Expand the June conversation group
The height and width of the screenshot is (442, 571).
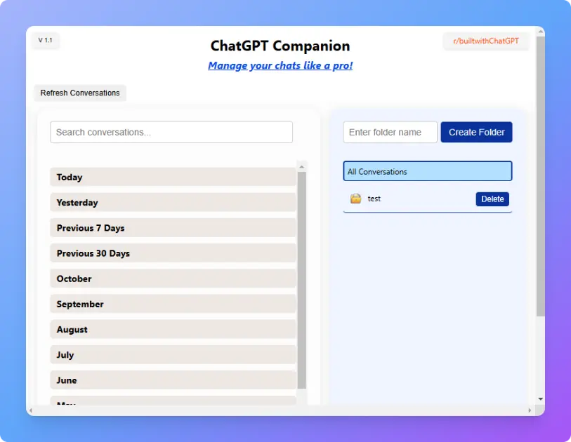click(173, 380)
